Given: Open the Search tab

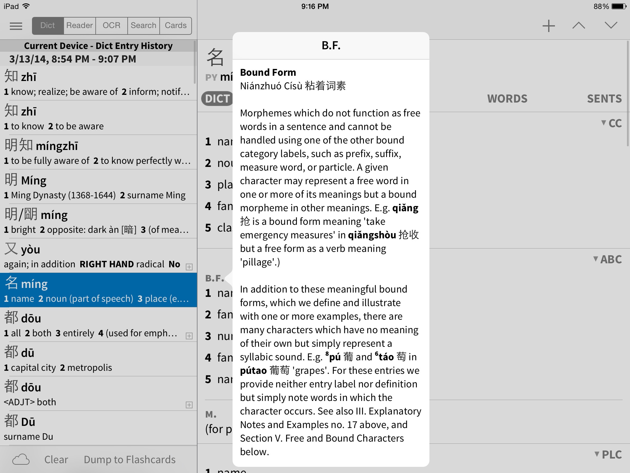Looking at the screenshot, I should pos(144,26).
